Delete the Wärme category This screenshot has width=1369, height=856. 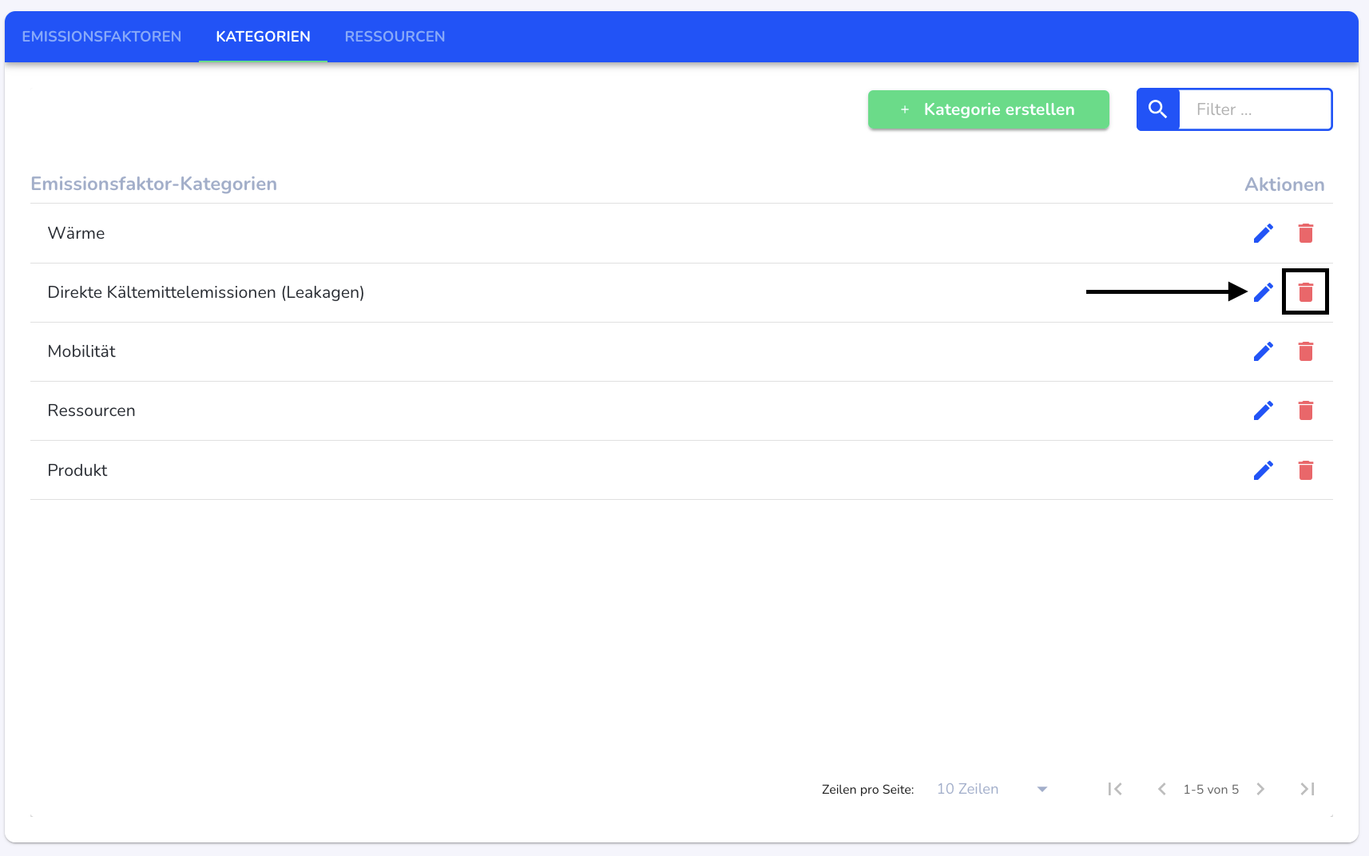coord(1306,233)
